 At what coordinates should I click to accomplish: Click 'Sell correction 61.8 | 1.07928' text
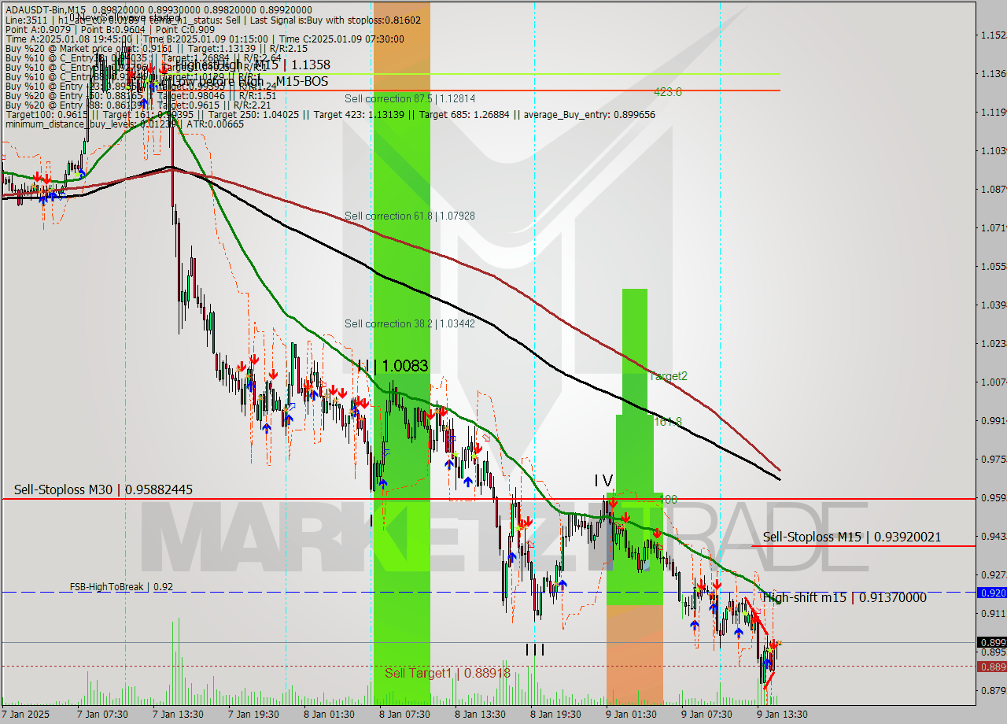[x=410, y=216]
